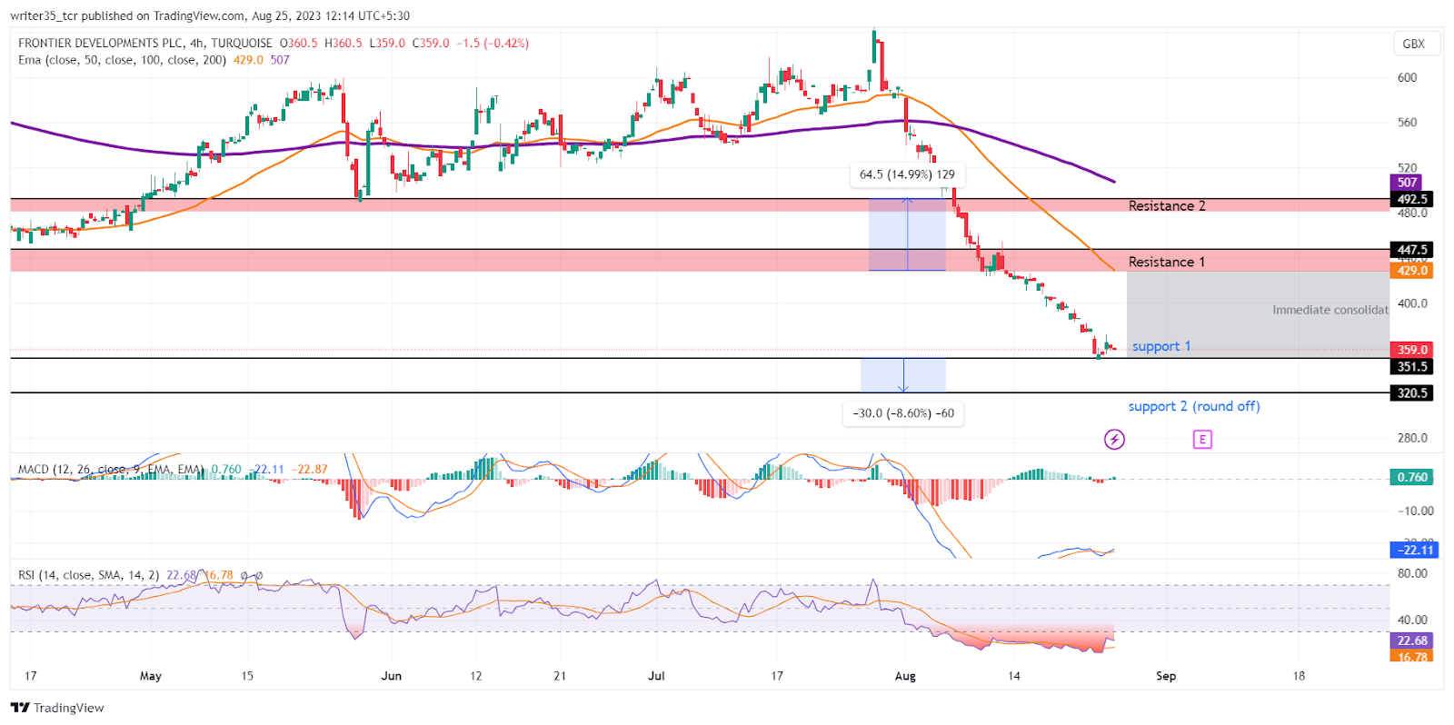Image resolution: width=1454 pixels, height=725 pixels.
Task: Click the Jul label on time axis
Action: point(656,676)
